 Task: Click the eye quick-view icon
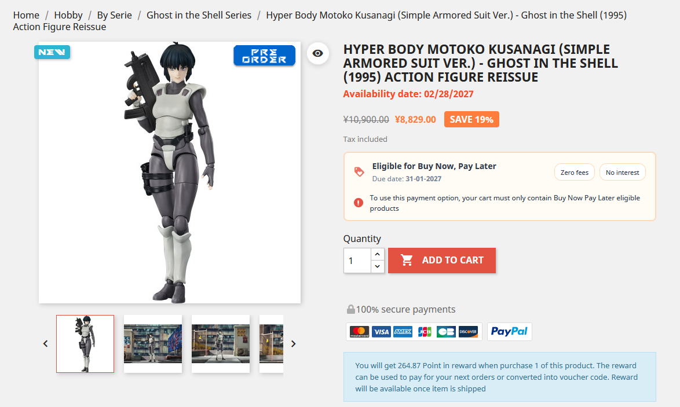318,53
